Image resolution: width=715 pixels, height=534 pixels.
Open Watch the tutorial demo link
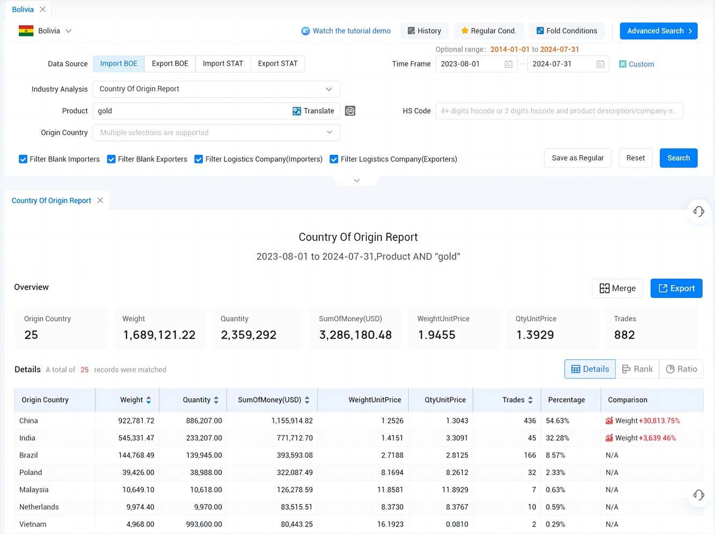click(x=352, y=31)
